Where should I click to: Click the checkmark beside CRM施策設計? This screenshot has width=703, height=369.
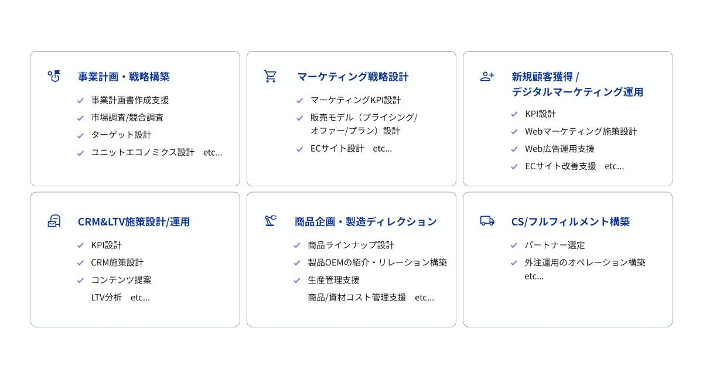tap(80, 263)
